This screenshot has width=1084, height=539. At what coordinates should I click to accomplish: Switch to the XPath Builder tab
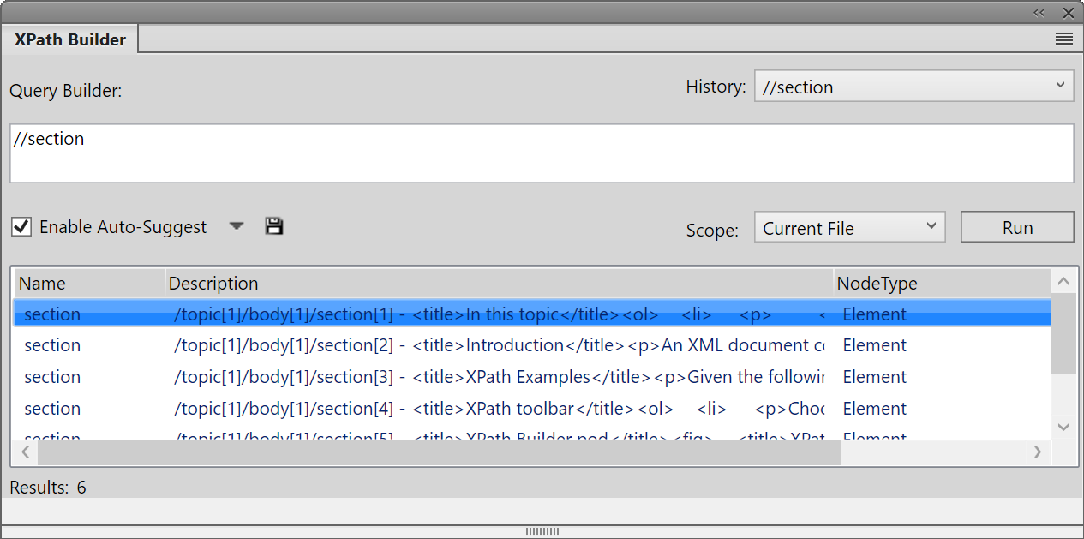point(69,39)
